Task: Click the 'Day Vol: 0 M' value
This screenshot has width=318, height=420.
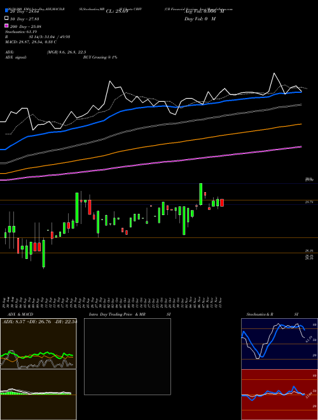Action: [x=200, y=18]
